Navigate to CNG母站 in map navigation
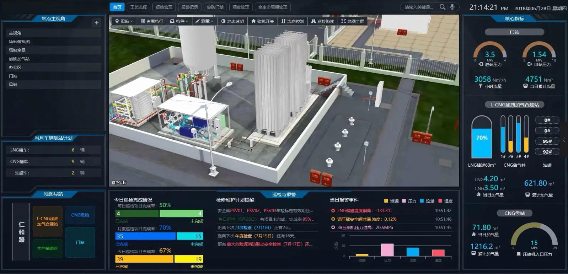This screenshot has width=568, height=274. [80, 215]
